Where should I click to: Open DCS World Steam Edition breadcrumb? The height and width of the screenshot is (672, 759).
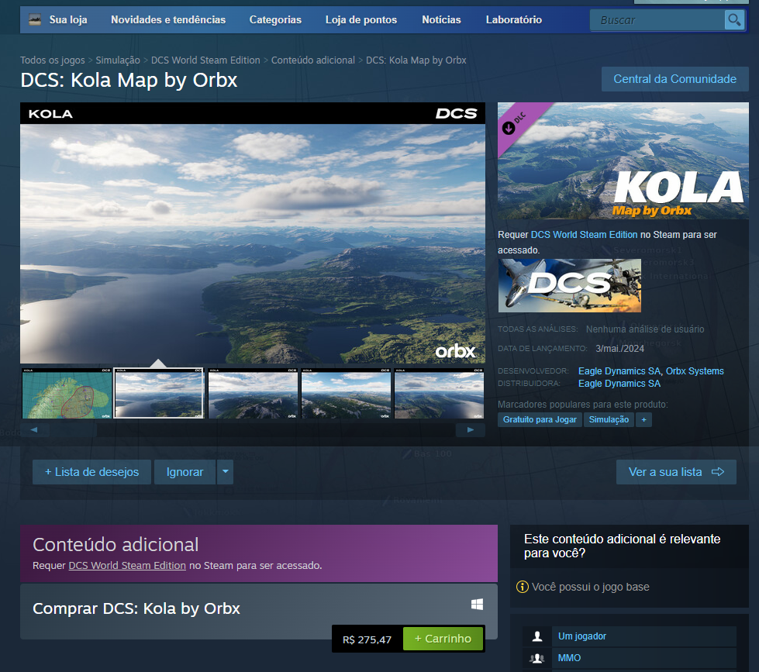[205, 60]
